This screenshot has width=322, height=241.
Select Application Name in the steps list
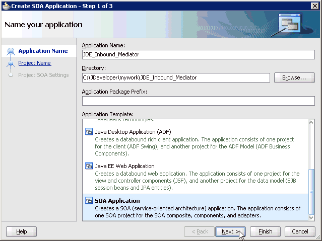pyautogui.click(x=43, y=51)
